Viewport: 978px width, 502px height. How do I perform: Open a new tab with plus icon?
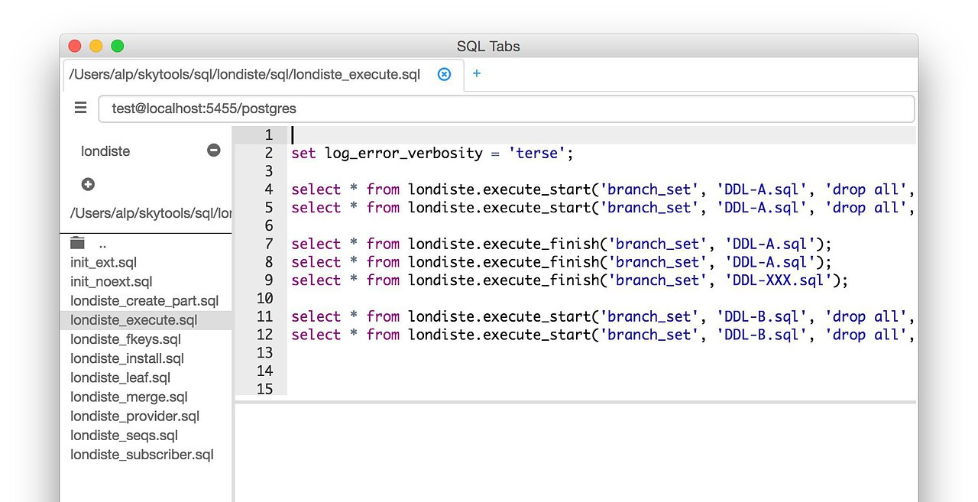click(477, 73)
